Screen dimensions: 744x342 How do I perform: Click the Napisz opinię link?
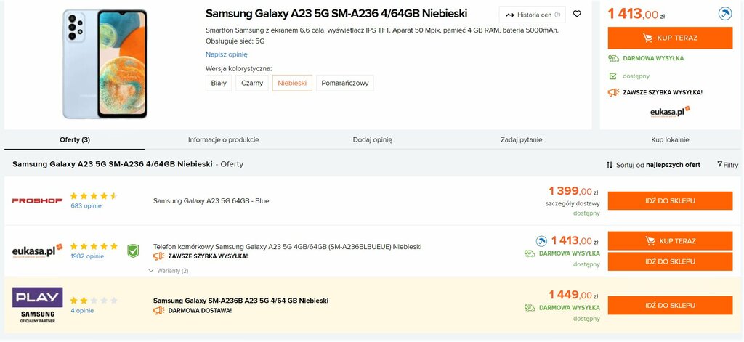pyautogui.click(x=227, y=54)
